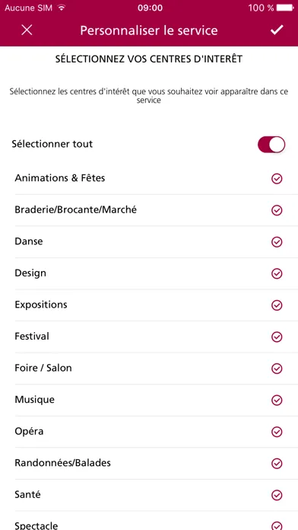Tap the Santé checkmark icon
298x530 pixels.
(x=277, y=495)
